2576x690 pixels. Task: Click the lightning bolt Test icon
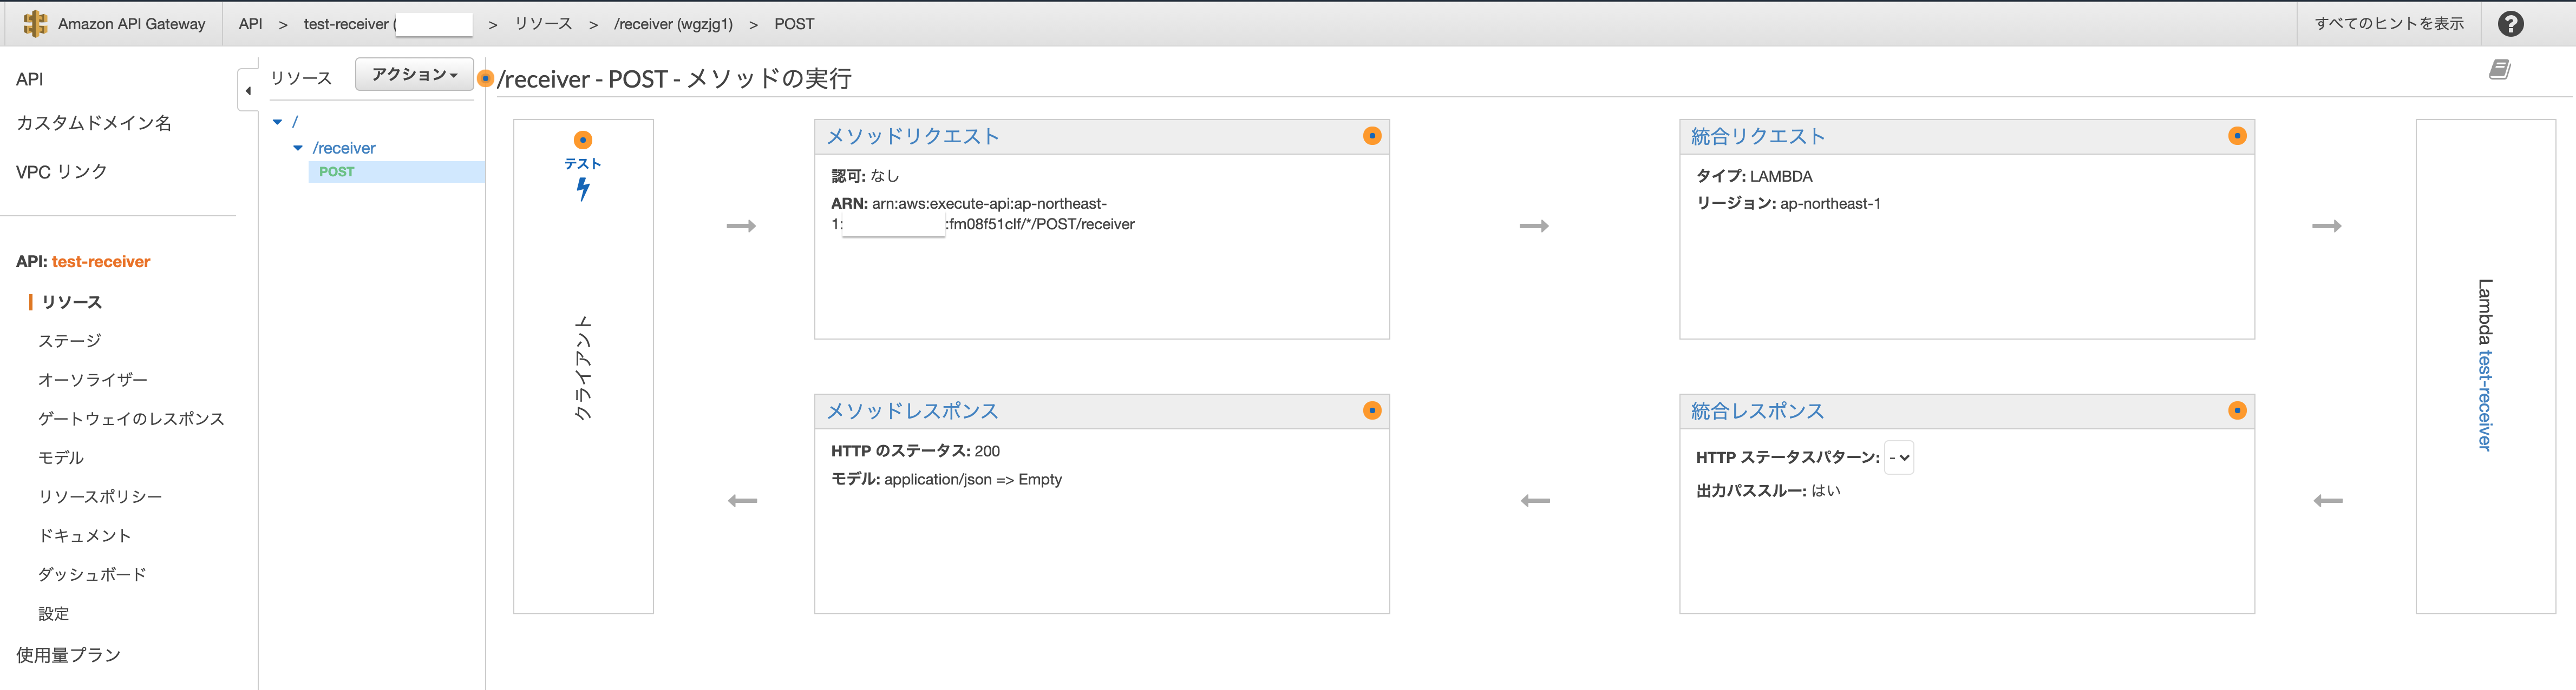pyautogui.click(x=583, y=188)
